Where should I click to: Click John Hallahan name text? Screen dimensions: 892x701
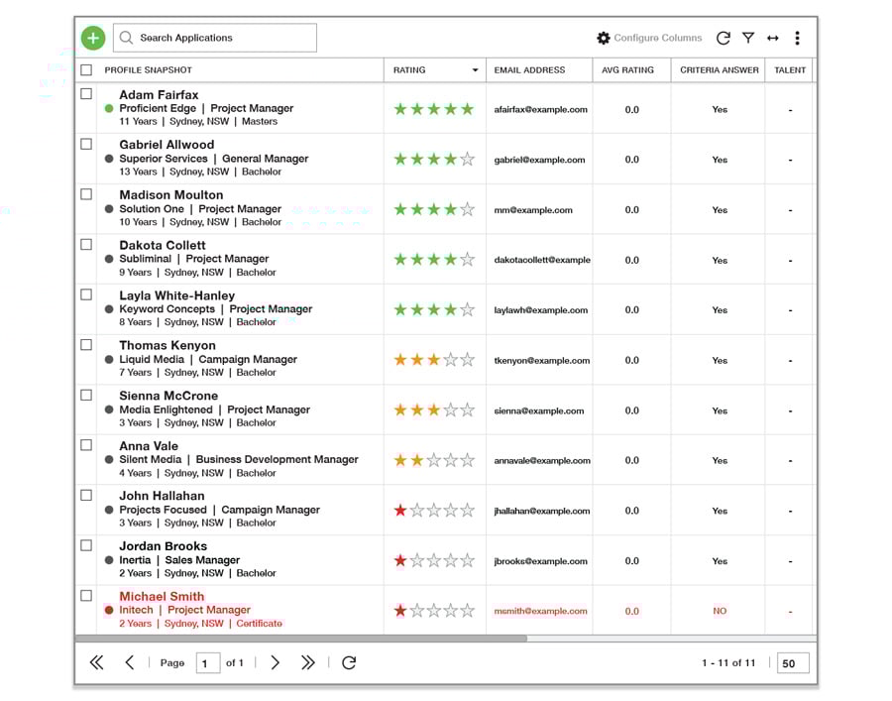pyautogui.click(x=162, y=496)
